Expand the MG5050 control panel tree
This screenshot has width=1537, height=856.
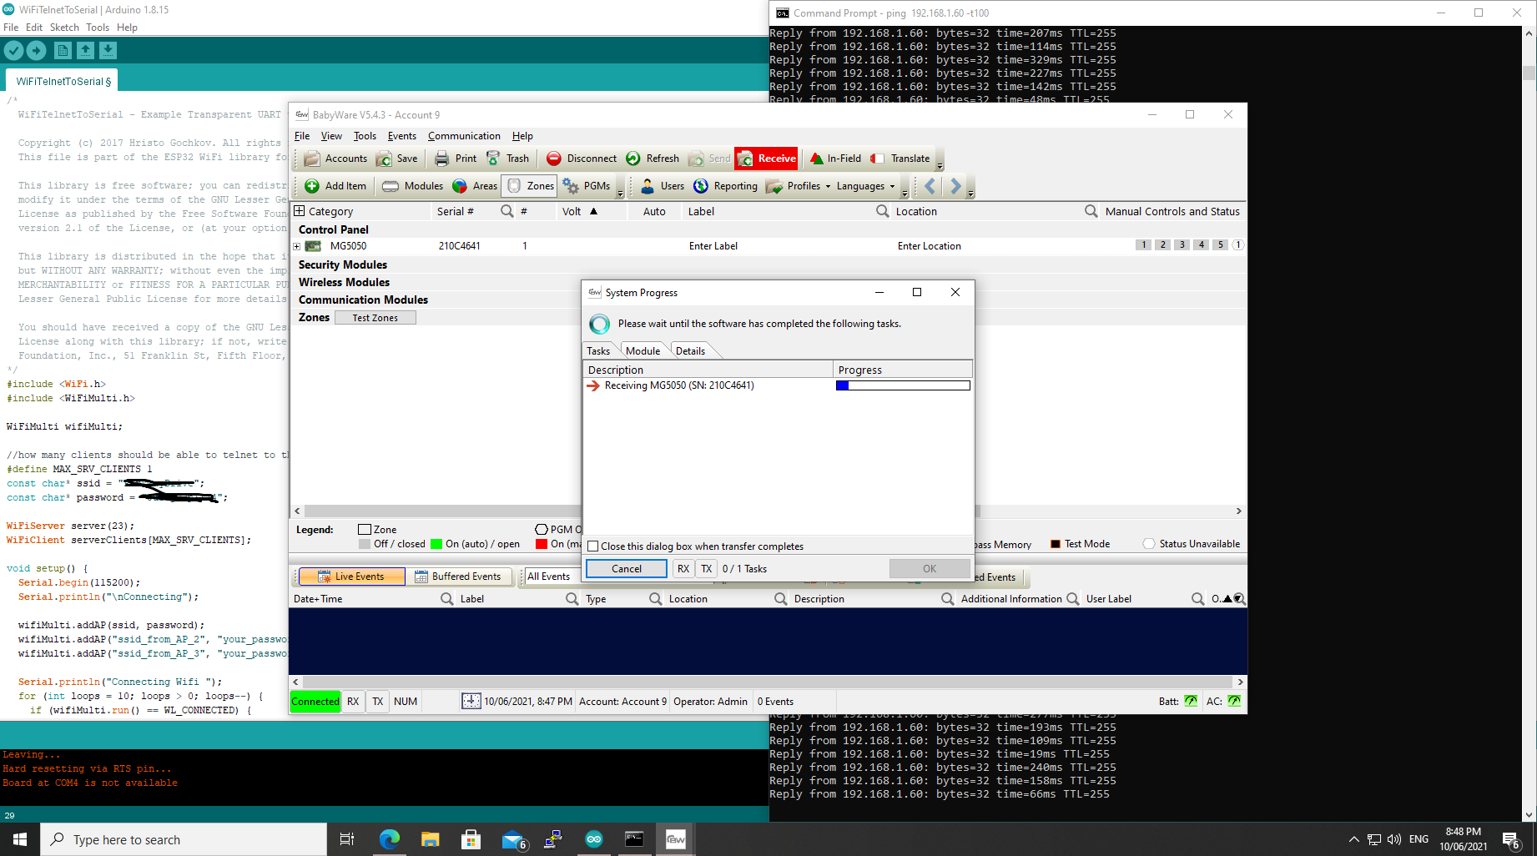click(296, 246)
